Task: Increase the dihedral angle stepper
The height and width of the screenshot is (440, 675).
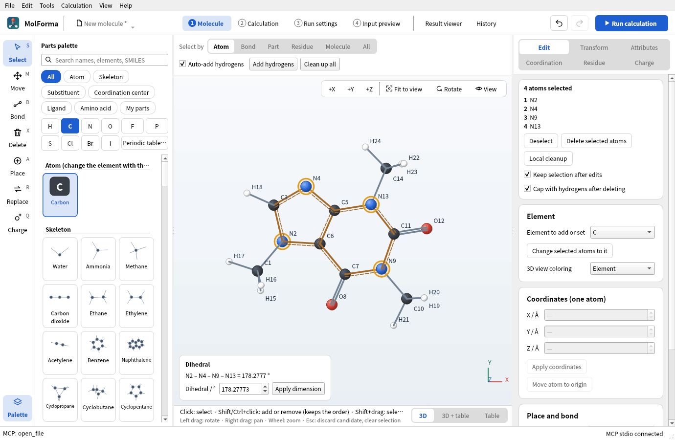Action: click(x=266, y=386)
